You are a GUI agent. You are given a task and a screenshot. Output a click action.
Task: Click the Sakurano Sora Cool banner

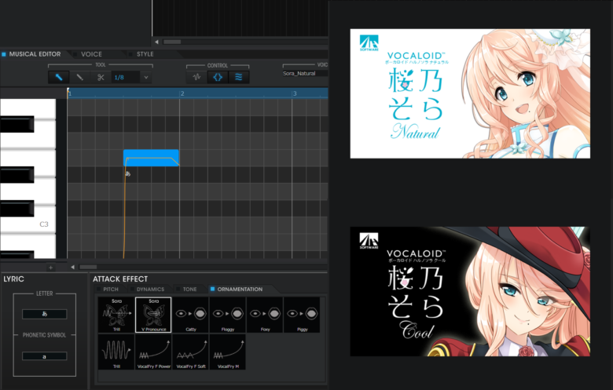[470, 291]
